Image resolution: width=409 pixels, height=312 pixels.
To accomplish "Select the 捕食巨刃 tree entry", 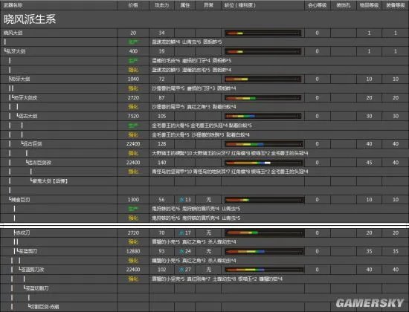I will [19, 200].
